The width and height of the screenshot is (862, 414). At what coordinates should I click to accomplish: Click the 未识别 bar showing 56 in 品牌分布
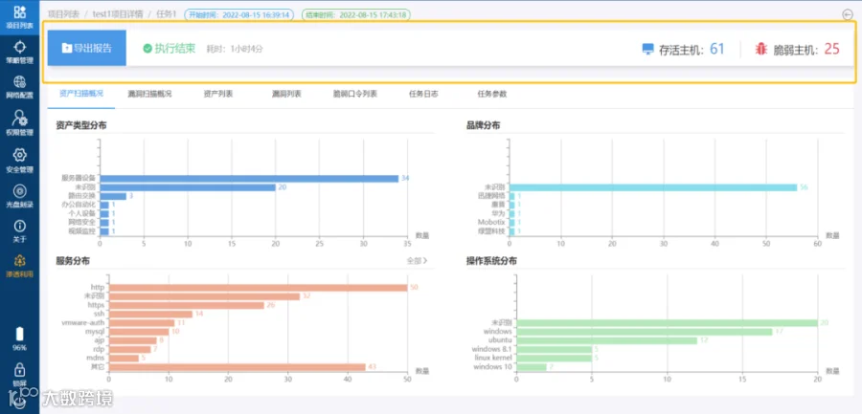point(653,187)
